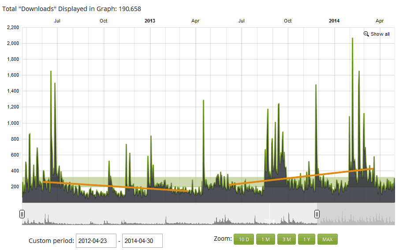Click the light selected region of scrollbar
Screen dimensions: 403x250
pyautogui.click(x=168, y=214)
